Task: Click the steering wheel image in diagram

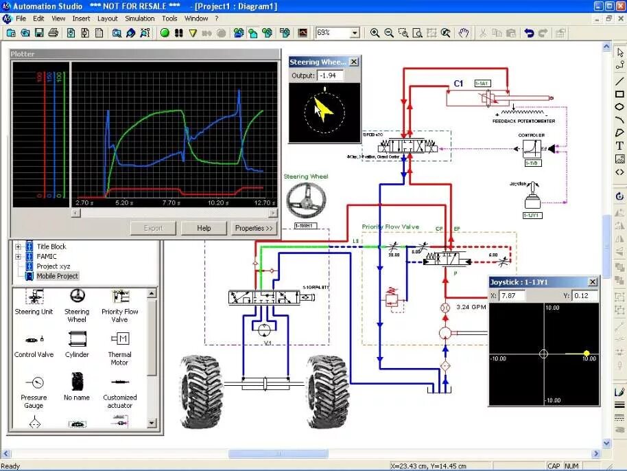Action: (x=307, y=199)
